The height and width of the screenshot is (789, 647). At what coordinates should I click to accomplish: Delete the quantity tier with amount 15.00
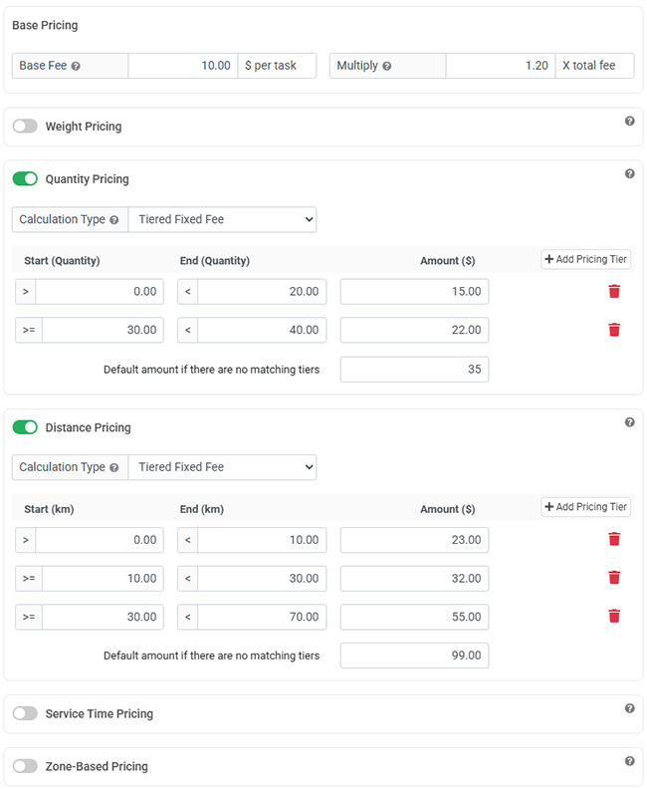(614, 291)
